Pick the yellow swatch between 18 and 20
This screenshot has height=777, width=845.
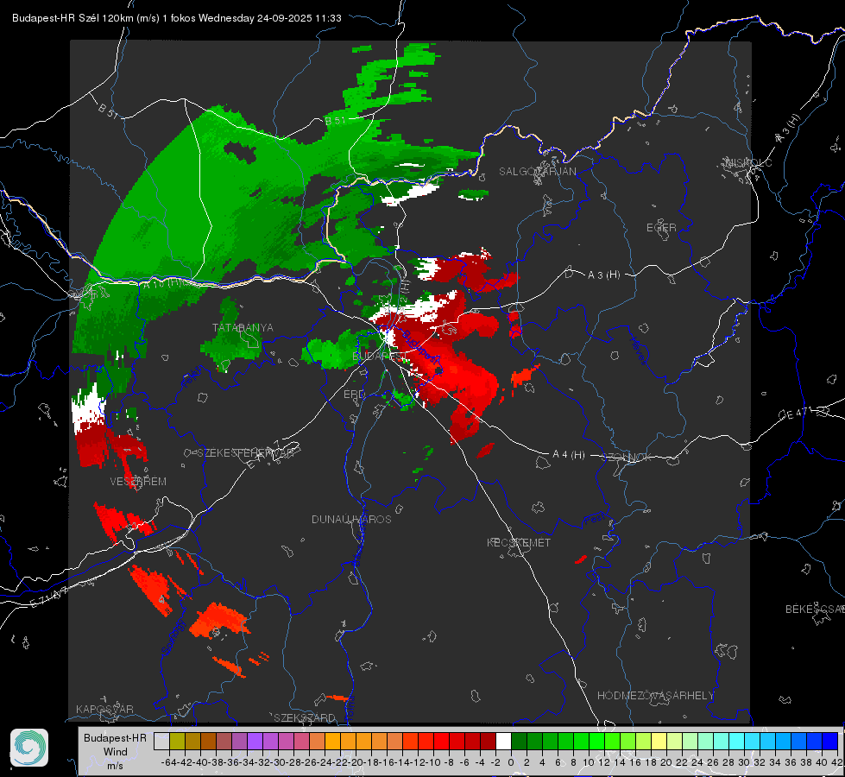659,741
